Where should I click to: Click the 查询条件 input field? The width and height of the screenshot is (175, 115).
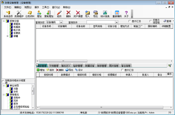pyautogui.click(x=101, y=22)
